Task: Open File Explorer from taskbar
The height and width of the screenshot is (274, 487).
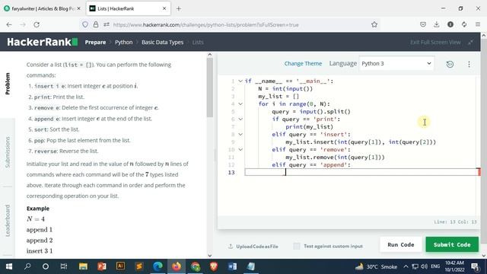Action: pos(83,266)
